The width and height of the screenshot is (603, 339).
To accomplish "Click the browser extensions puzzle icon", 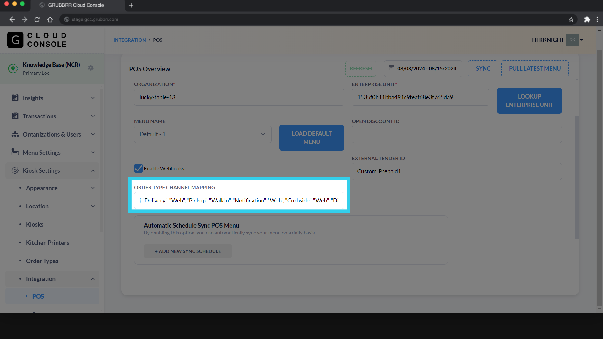I will pyautogui.click(x=587, y=19).
